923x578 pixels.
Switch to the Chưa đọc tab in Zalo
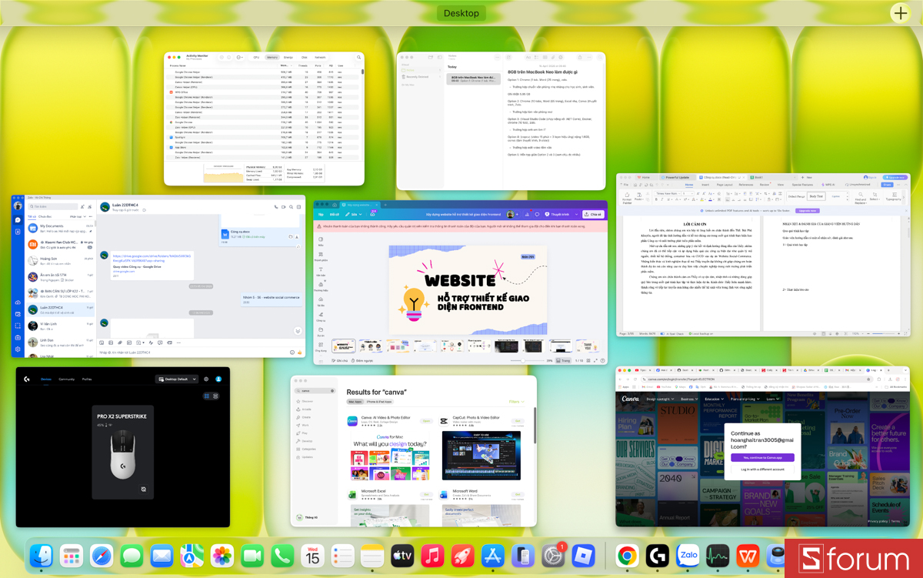pyautogui.click(x=44, y=216)
